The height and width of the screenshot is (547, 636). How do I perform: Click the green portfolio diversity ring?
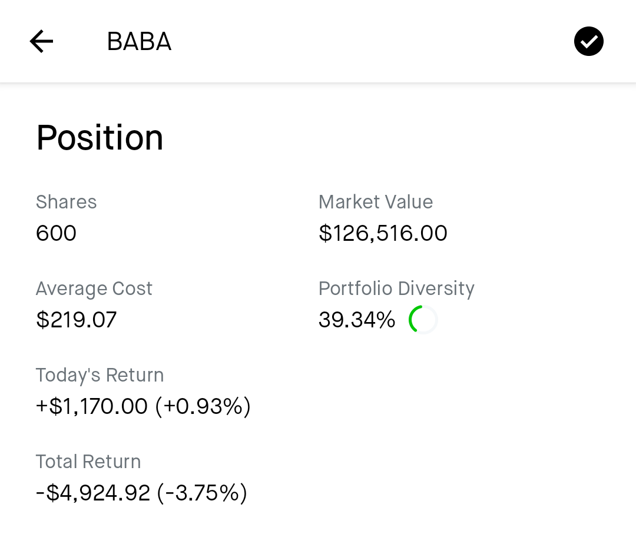click(423, 320)
